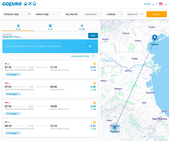The image size is (169, 141).
Task: Click the Trenitalia logo on 08:10 journey
Action: [7, 122]
